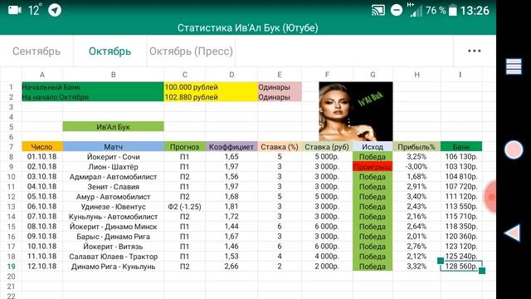This screenshot has width=531, height=299.
Task: Select cell Амур - Автомобилист
Action: (113, 197)
